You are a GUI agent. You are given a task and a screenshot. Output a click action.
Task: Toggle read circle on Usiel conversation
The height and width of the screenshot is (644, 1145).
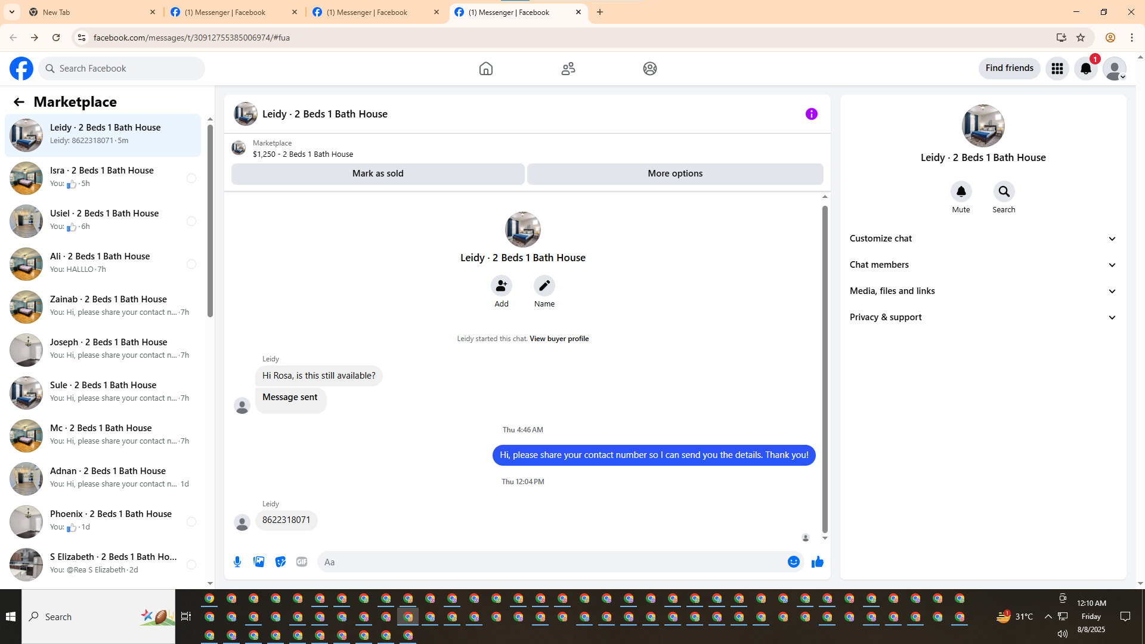[x=191, y=221]
